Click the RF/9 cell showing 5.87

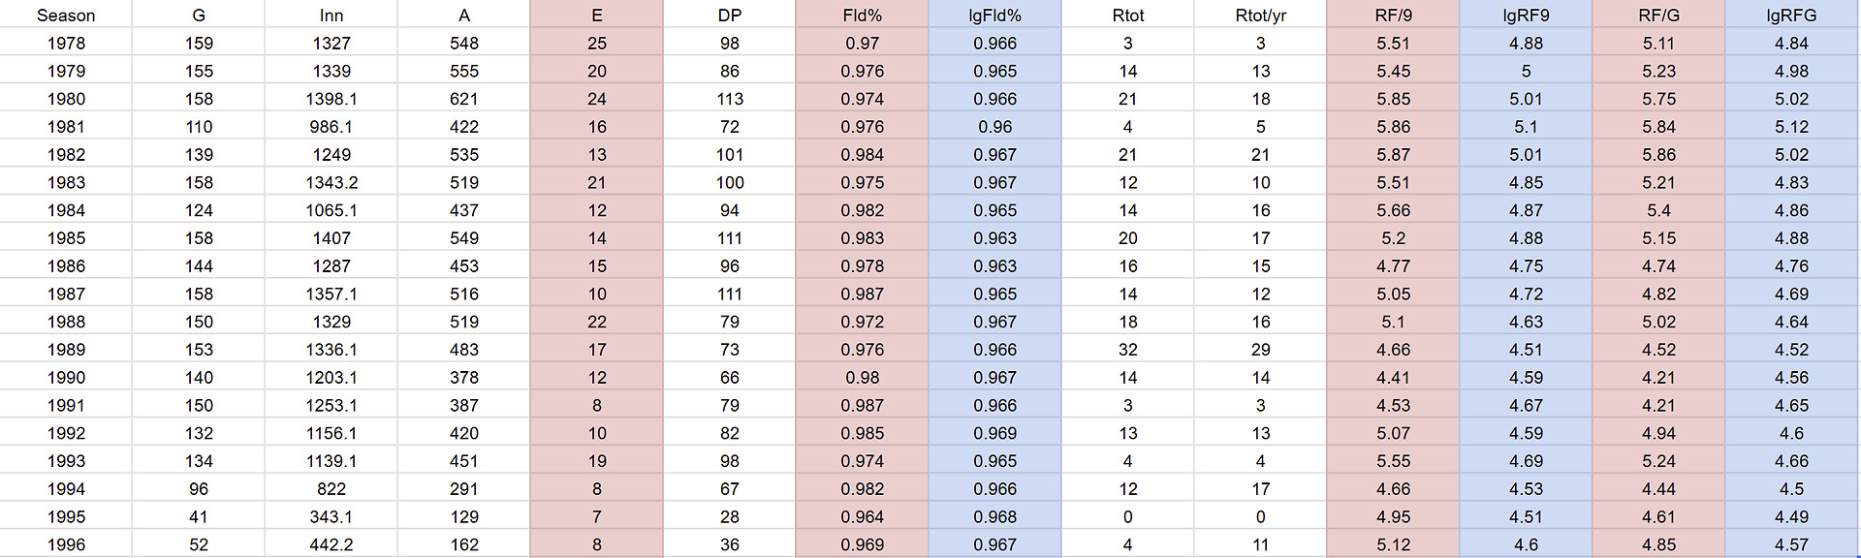point(1393,155)
